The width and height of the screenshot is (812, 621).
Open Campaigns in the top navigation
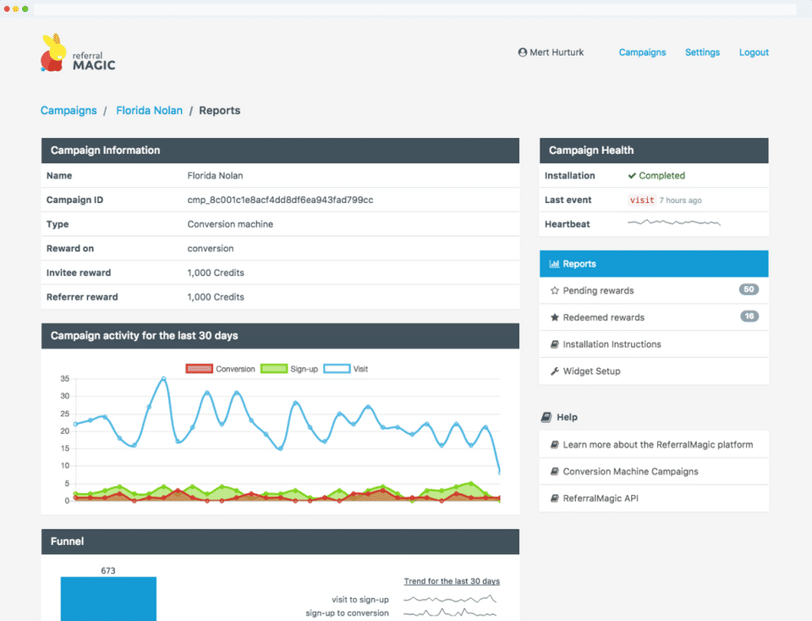pyautogui.click(x=642, y=52)
